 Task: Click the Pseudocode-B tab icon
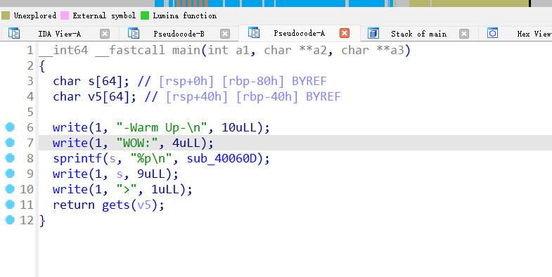pyautogui.click(x=134, y=34)
